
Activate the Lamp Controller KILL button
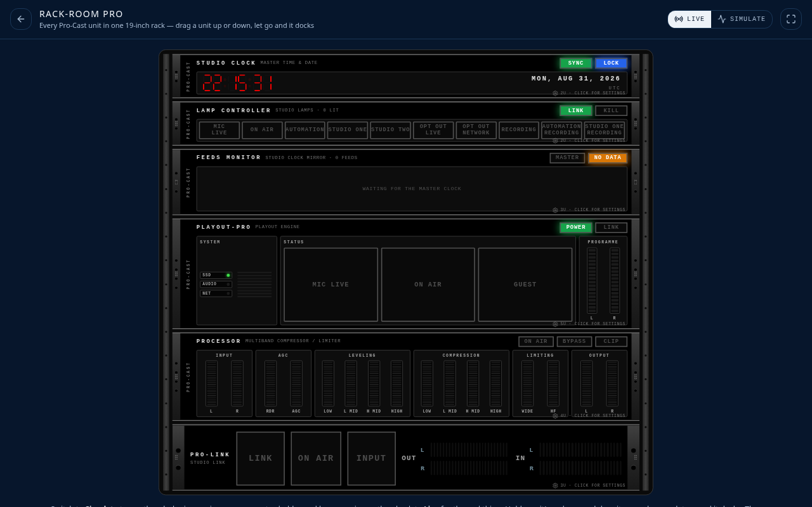(x=612, y=111)
